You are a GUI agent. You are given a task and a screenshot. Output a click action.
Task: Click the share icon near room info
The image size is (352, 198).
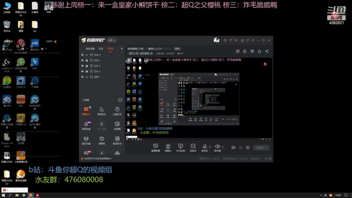click(267, 51)
